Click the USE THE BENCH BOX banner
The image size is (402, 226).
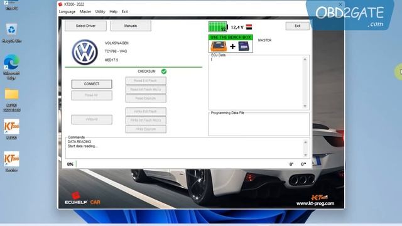[x=231, y=38]
